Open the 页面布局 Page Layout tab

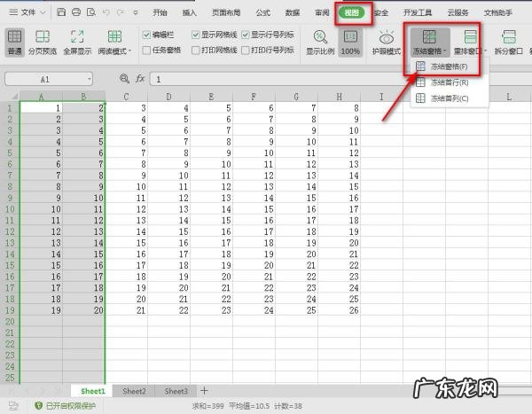[226, 13]
